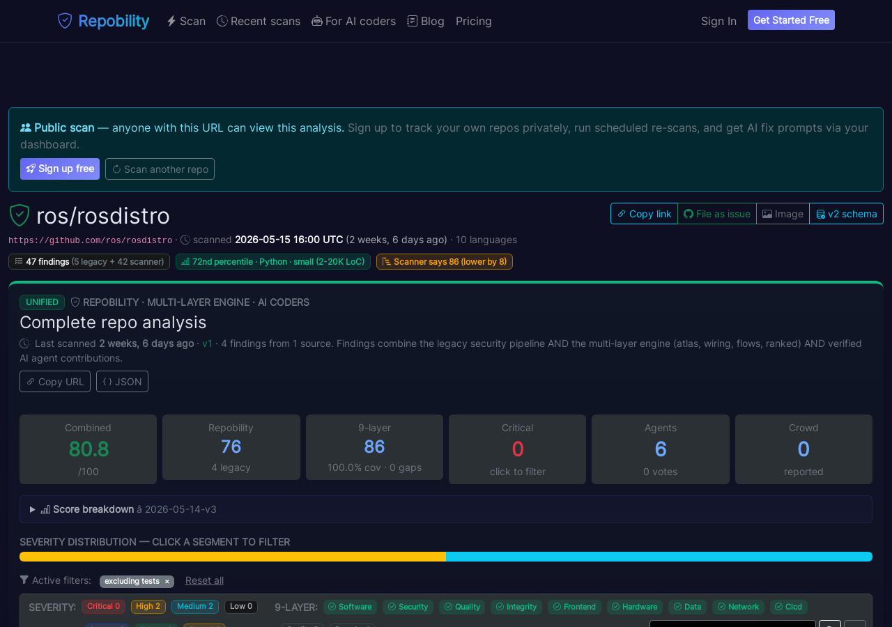This screenshot has height=627, width=892.
Task: Click the 9-layer 86 score card
Action: [374, 447]
